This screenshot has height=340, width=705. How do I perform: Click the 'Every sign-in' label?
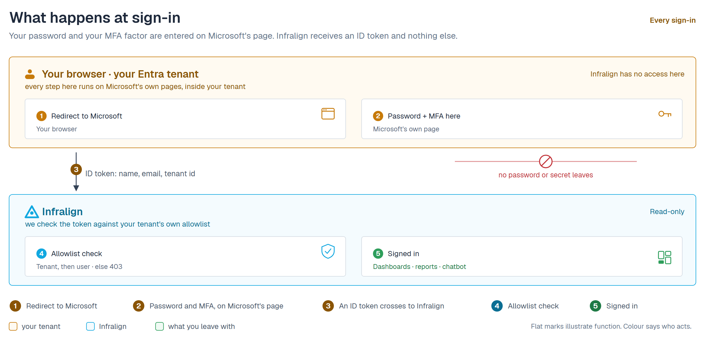click(x=673, y=20)
